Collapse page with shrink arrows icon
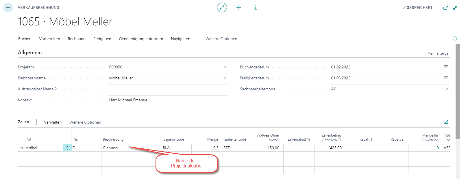Viewport: 468px width, 179px height. coord(455,8)
